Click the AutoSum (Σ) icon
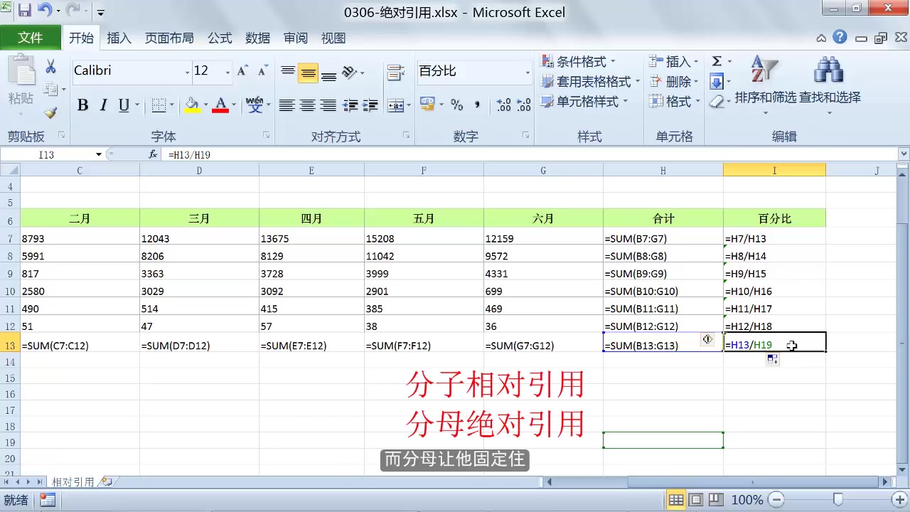Screen dimensions: 910x512 (716, 62)
